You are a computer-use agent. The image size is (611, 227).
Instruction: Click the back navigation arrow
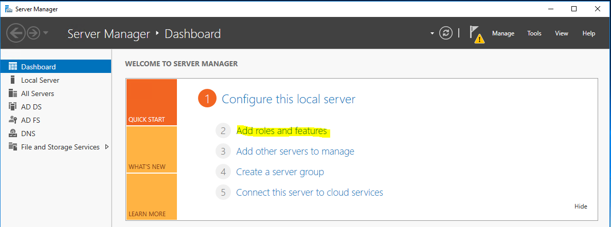[x=16, y=33]
